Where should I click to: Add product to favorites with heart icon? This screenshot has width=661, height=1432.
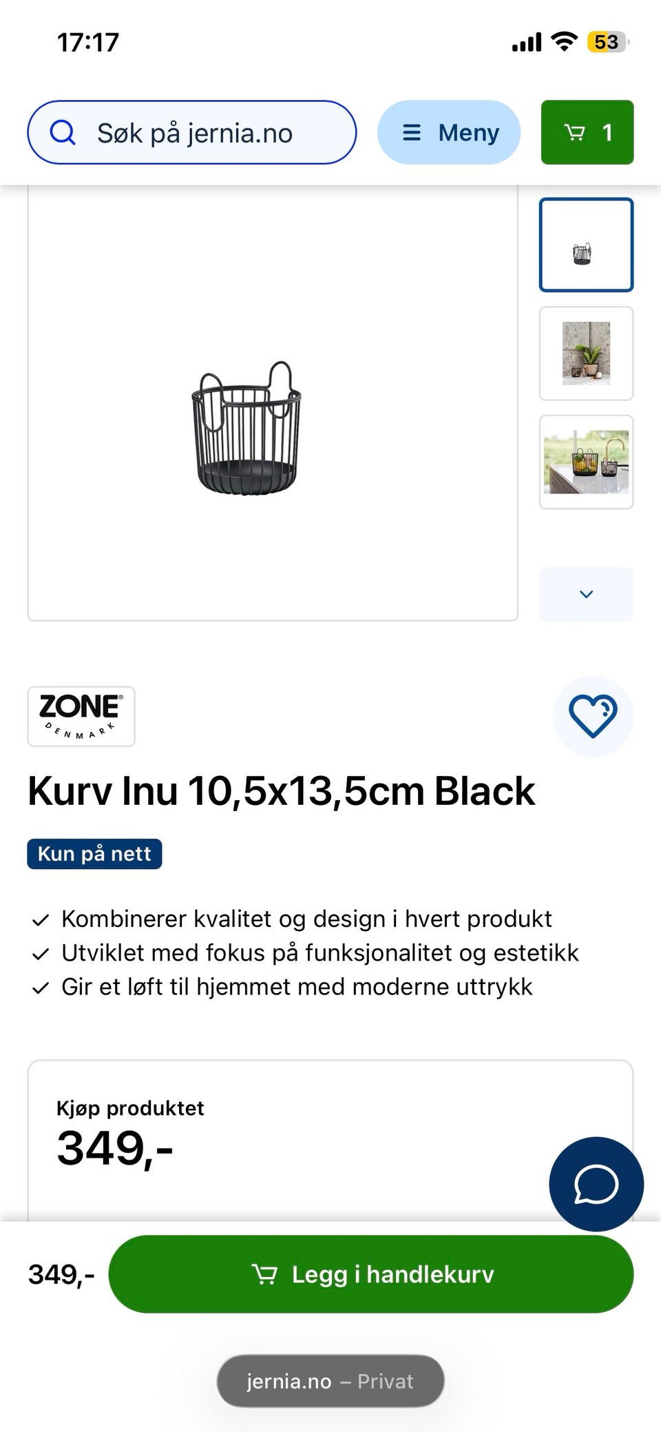click(x=593, y=716)
